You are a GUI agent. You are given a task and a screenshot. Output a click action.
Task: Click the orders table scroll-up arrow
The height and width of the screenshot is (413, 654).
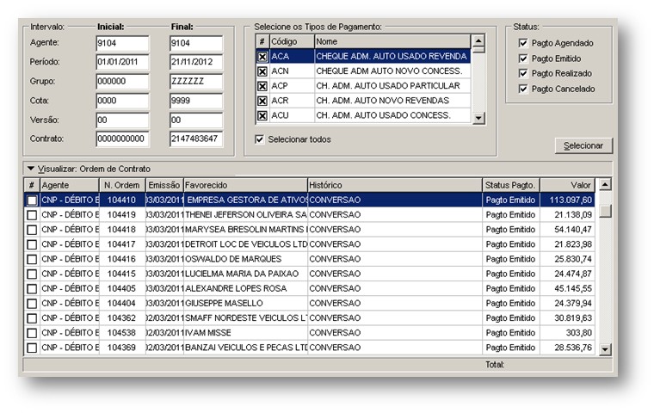point(605,184)
